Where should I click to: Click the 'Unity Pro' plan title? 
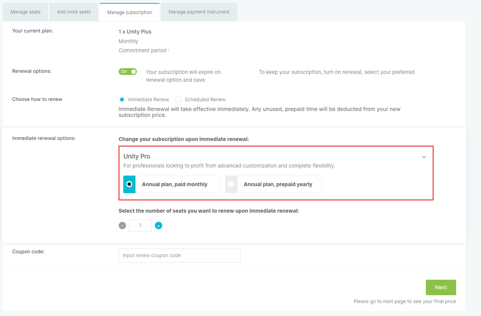pos(137,156)
